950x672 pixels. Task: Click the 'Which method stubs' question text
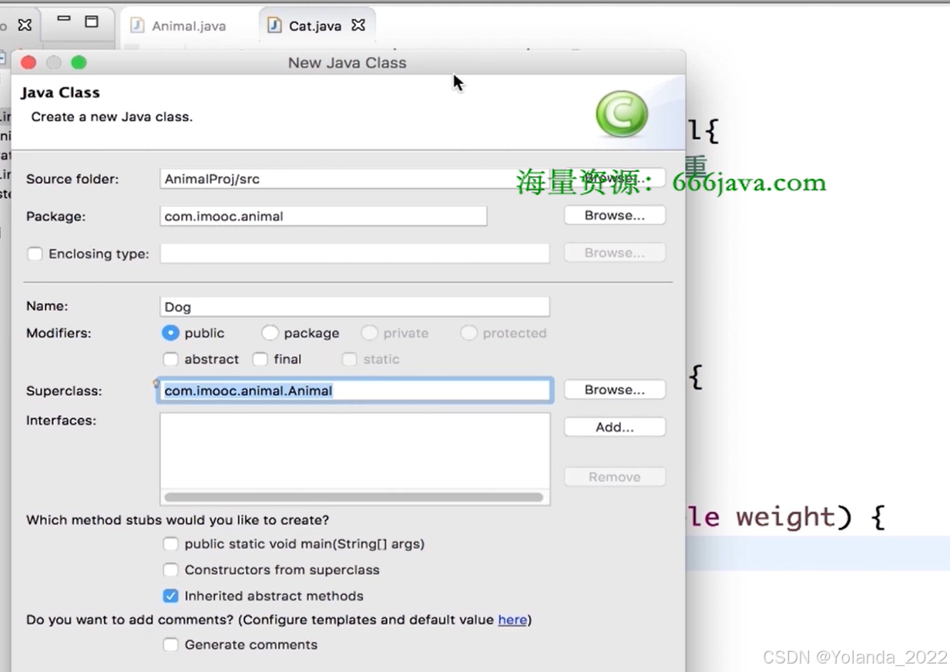(x=177, y=520)
